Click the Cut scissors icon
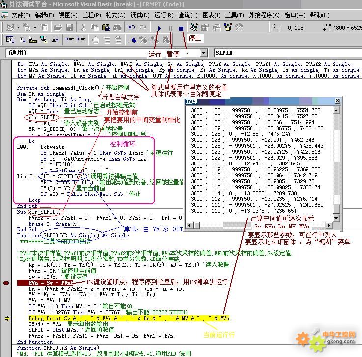Image resolution: width=362 pixels, height=357 pixels. click(84, 27)
